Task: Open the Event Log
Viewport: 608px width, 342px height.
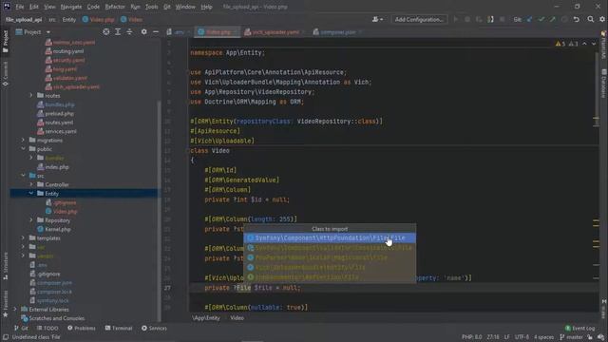Action: (x=579, y=328)
